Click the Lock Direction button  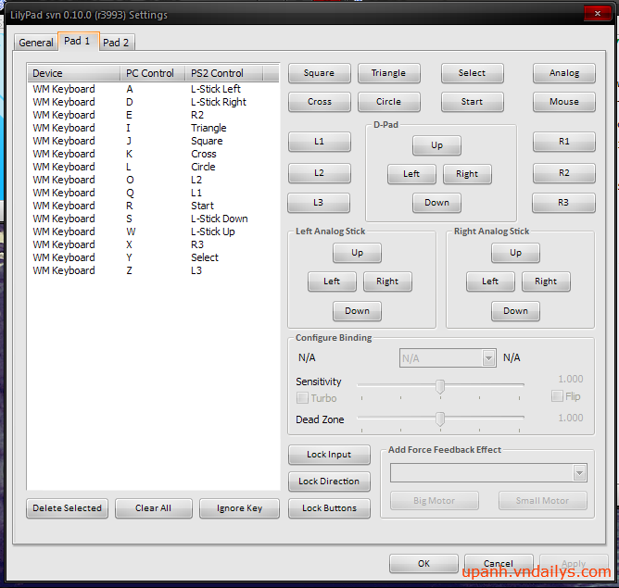tap(329, 482)
